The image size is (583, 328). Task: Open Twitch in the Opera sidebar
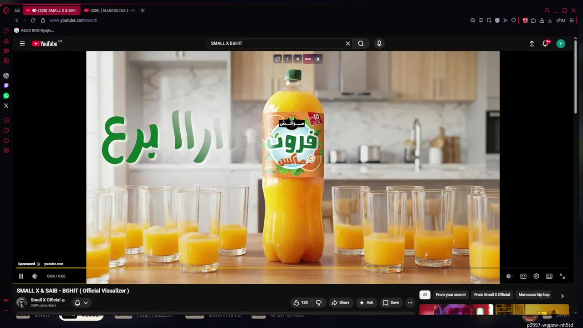point(6,86)
